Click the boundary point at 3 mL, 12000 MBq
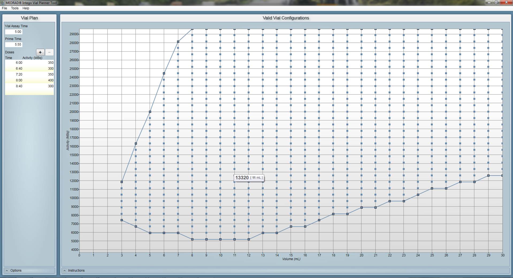 (122, 182)
